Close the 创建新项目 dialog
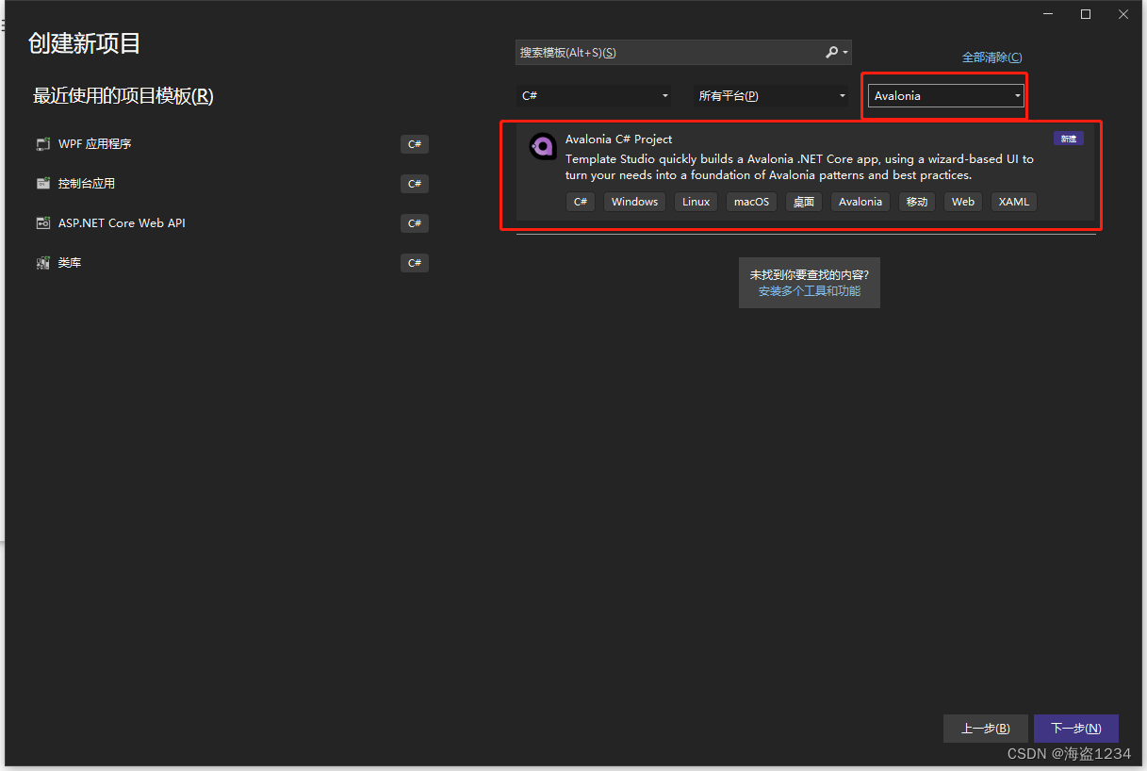The image size is (1147, 771). (1122, 14)
